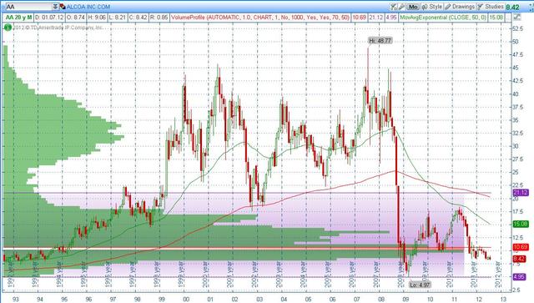Open the wrench chart settings icon

pyautogui.click(x=401, y=7)
